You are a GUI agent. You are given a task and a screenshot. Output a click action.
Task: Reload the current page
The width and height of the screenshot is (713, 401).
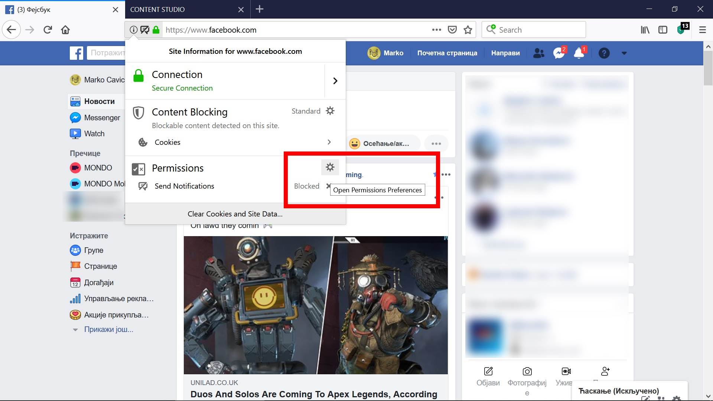48,30
